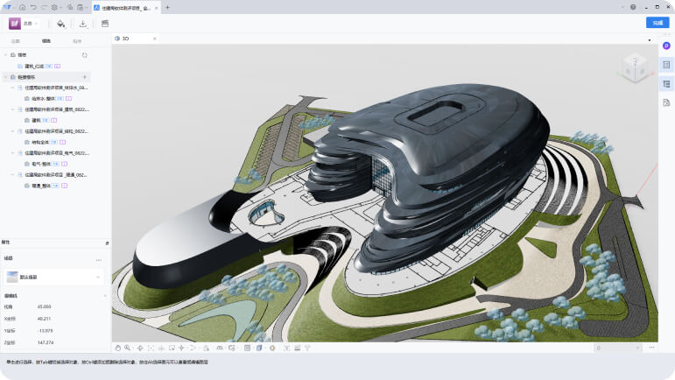This screenshot has height=380, width=675.
Task: Activate the zoom magnifier tool
Action: pos(128,348)
